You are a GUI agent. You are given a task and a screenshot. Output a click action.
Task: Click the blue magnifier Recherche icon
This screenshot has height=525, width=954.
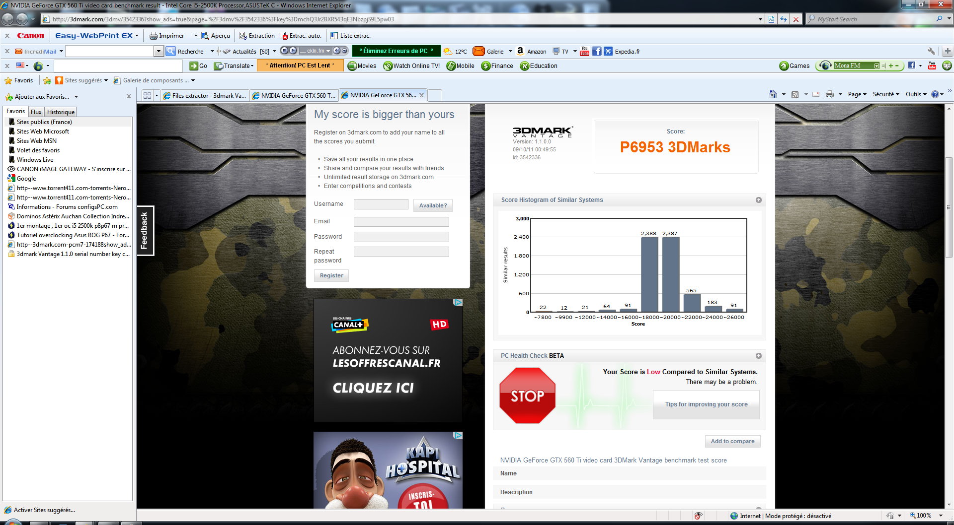[x=170, y=51]
